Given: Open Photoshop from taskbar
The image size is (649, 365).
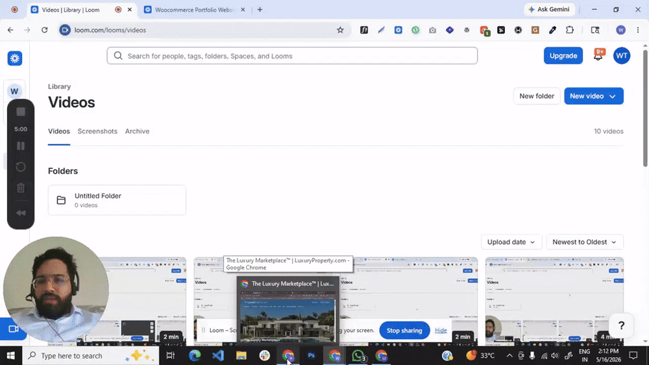Looking at the screenshot, I should [x=312, y=355].
